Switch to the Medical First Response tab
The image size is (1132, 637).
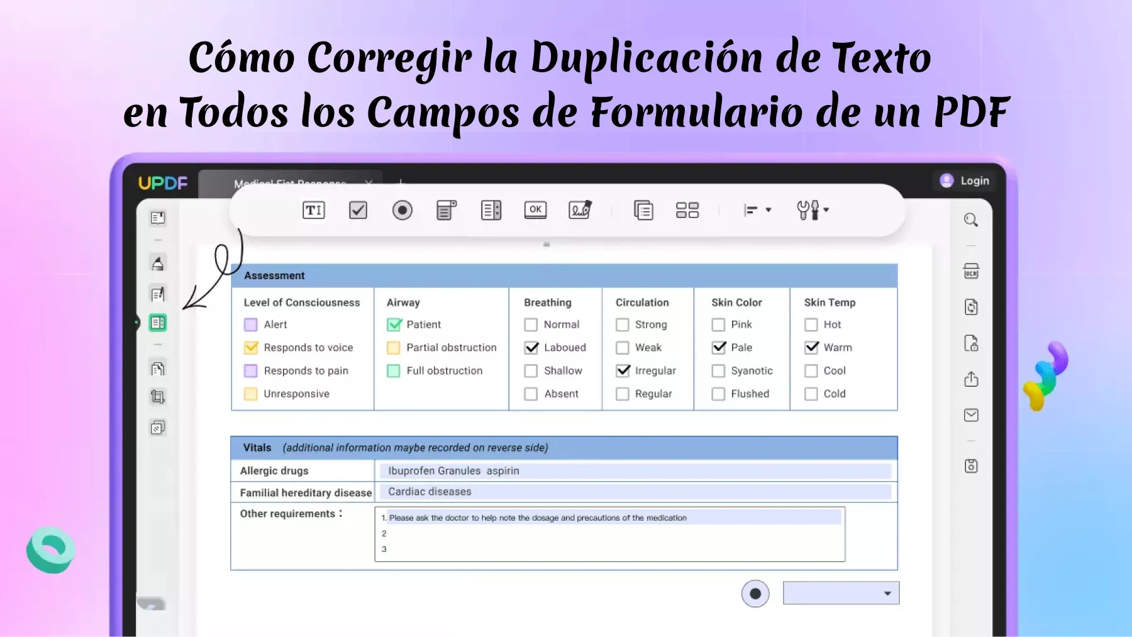[x=291, y=183]
